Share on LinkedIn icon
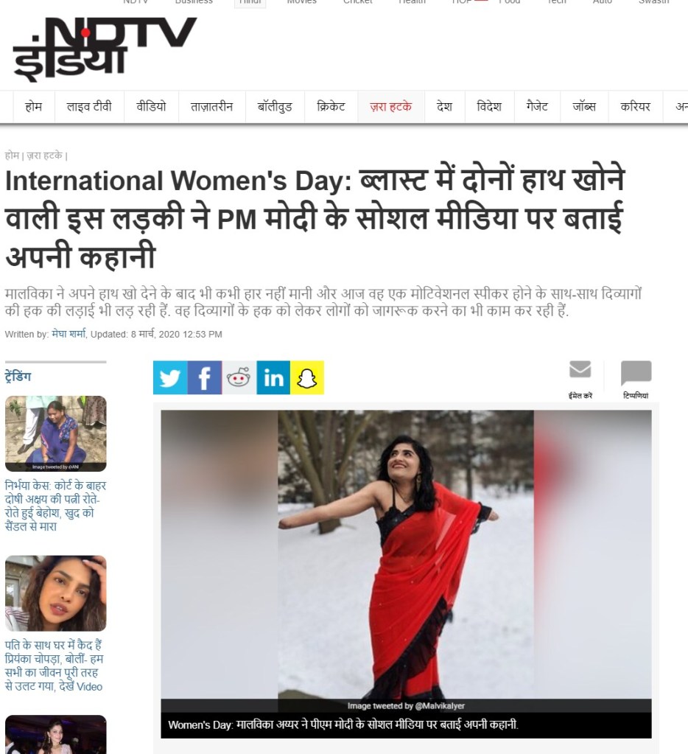The height and width of the screenshot is (754, 688). (x=273, y=377)
